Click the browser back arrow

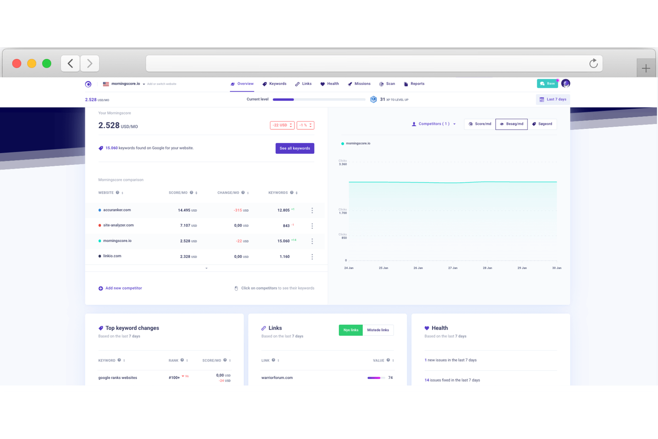point(70,63)
